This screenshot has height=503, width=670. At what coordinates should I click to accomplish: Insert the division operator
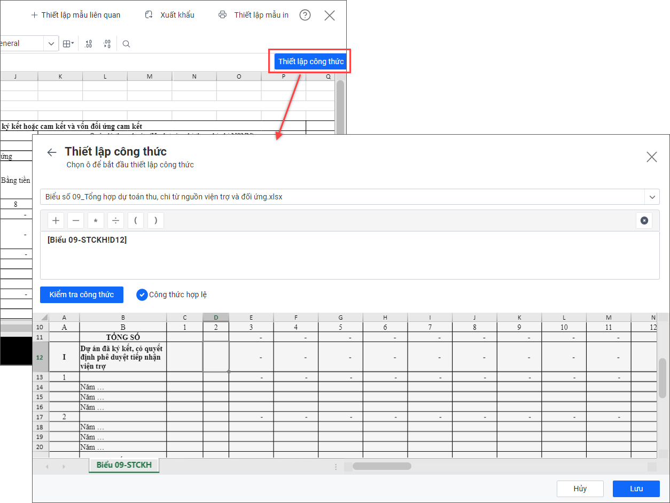pos(115,221)
